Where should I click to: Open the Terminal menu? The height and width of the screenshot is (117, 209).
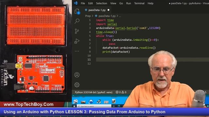click(x=139, y=3)
